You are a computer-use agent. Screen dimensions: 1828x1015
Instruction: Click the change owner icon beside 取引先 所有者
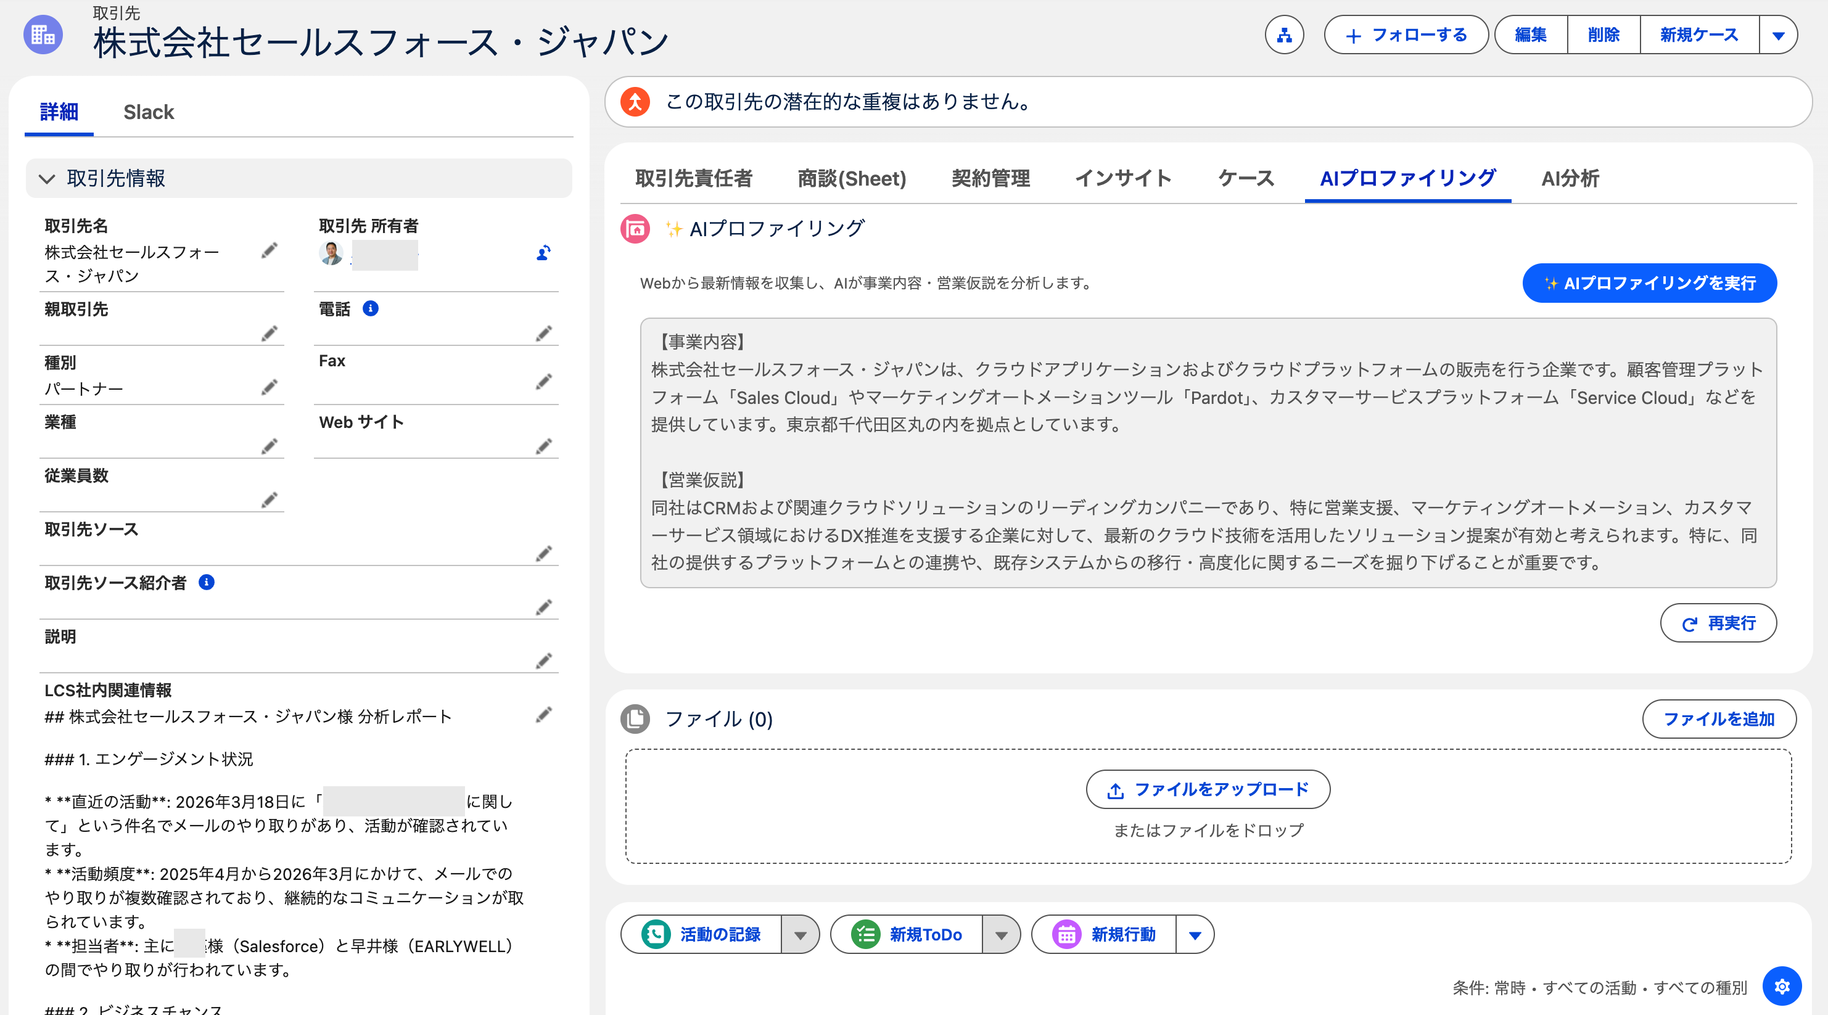point(543,253)
